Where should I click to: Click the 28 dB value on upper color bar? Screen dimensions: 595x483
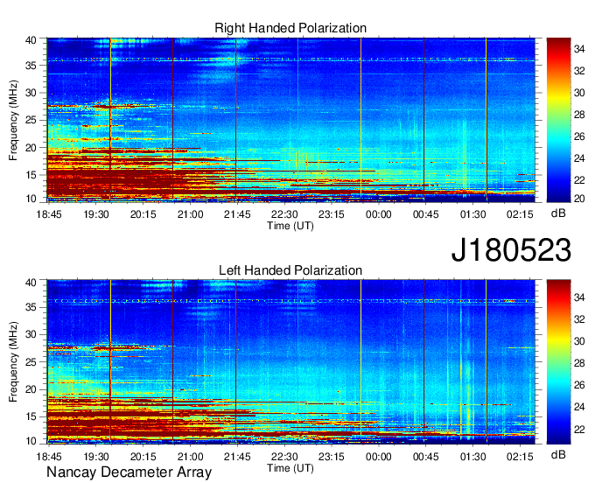[579, 115]
